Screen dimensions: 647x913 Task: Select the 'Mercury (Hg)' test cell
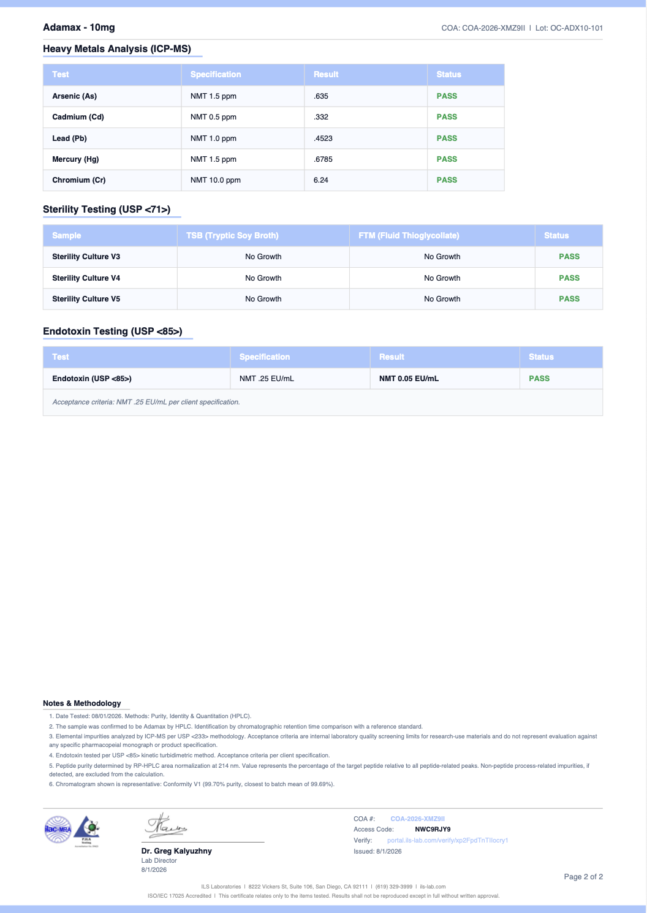[x=112, y=159]
